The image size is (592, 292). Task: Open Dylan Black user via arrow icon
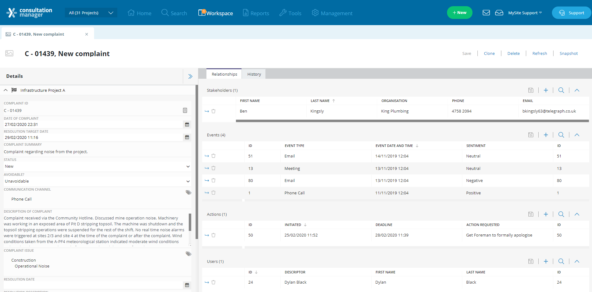pos(207,282)
